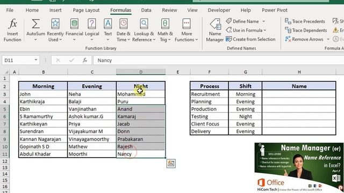Select cell containing Abdul Khadar
Viewport: 344px width, 193px height.
click(x=43, y=154)
